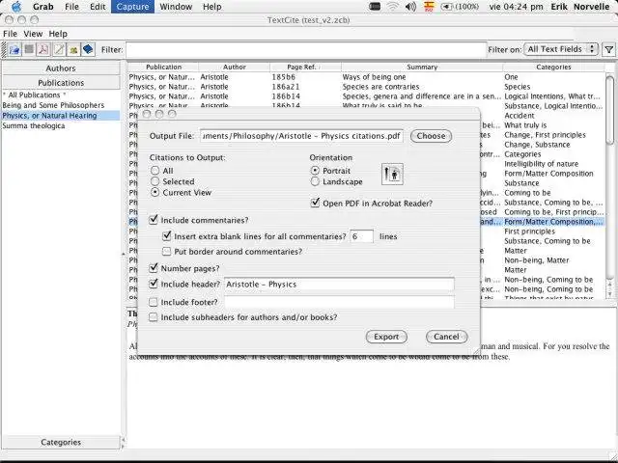Viewport: 618px width, 463px height.
Task: Toggle Insert extra blank lines checkbox
Action: 167,236
